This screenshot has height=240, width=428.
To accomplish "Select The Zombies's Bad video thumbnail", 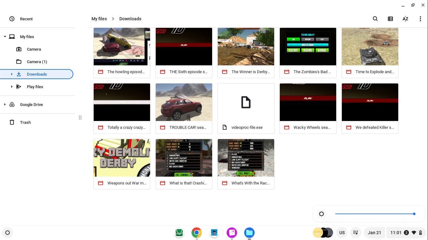I will click(x=308, y=47).
